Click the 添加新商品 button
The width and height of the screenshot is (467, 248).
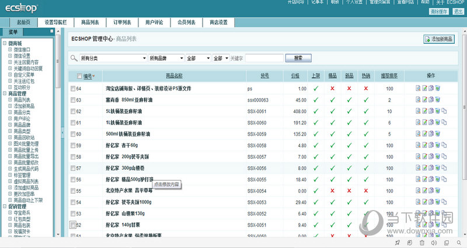[x=439, y=39]
